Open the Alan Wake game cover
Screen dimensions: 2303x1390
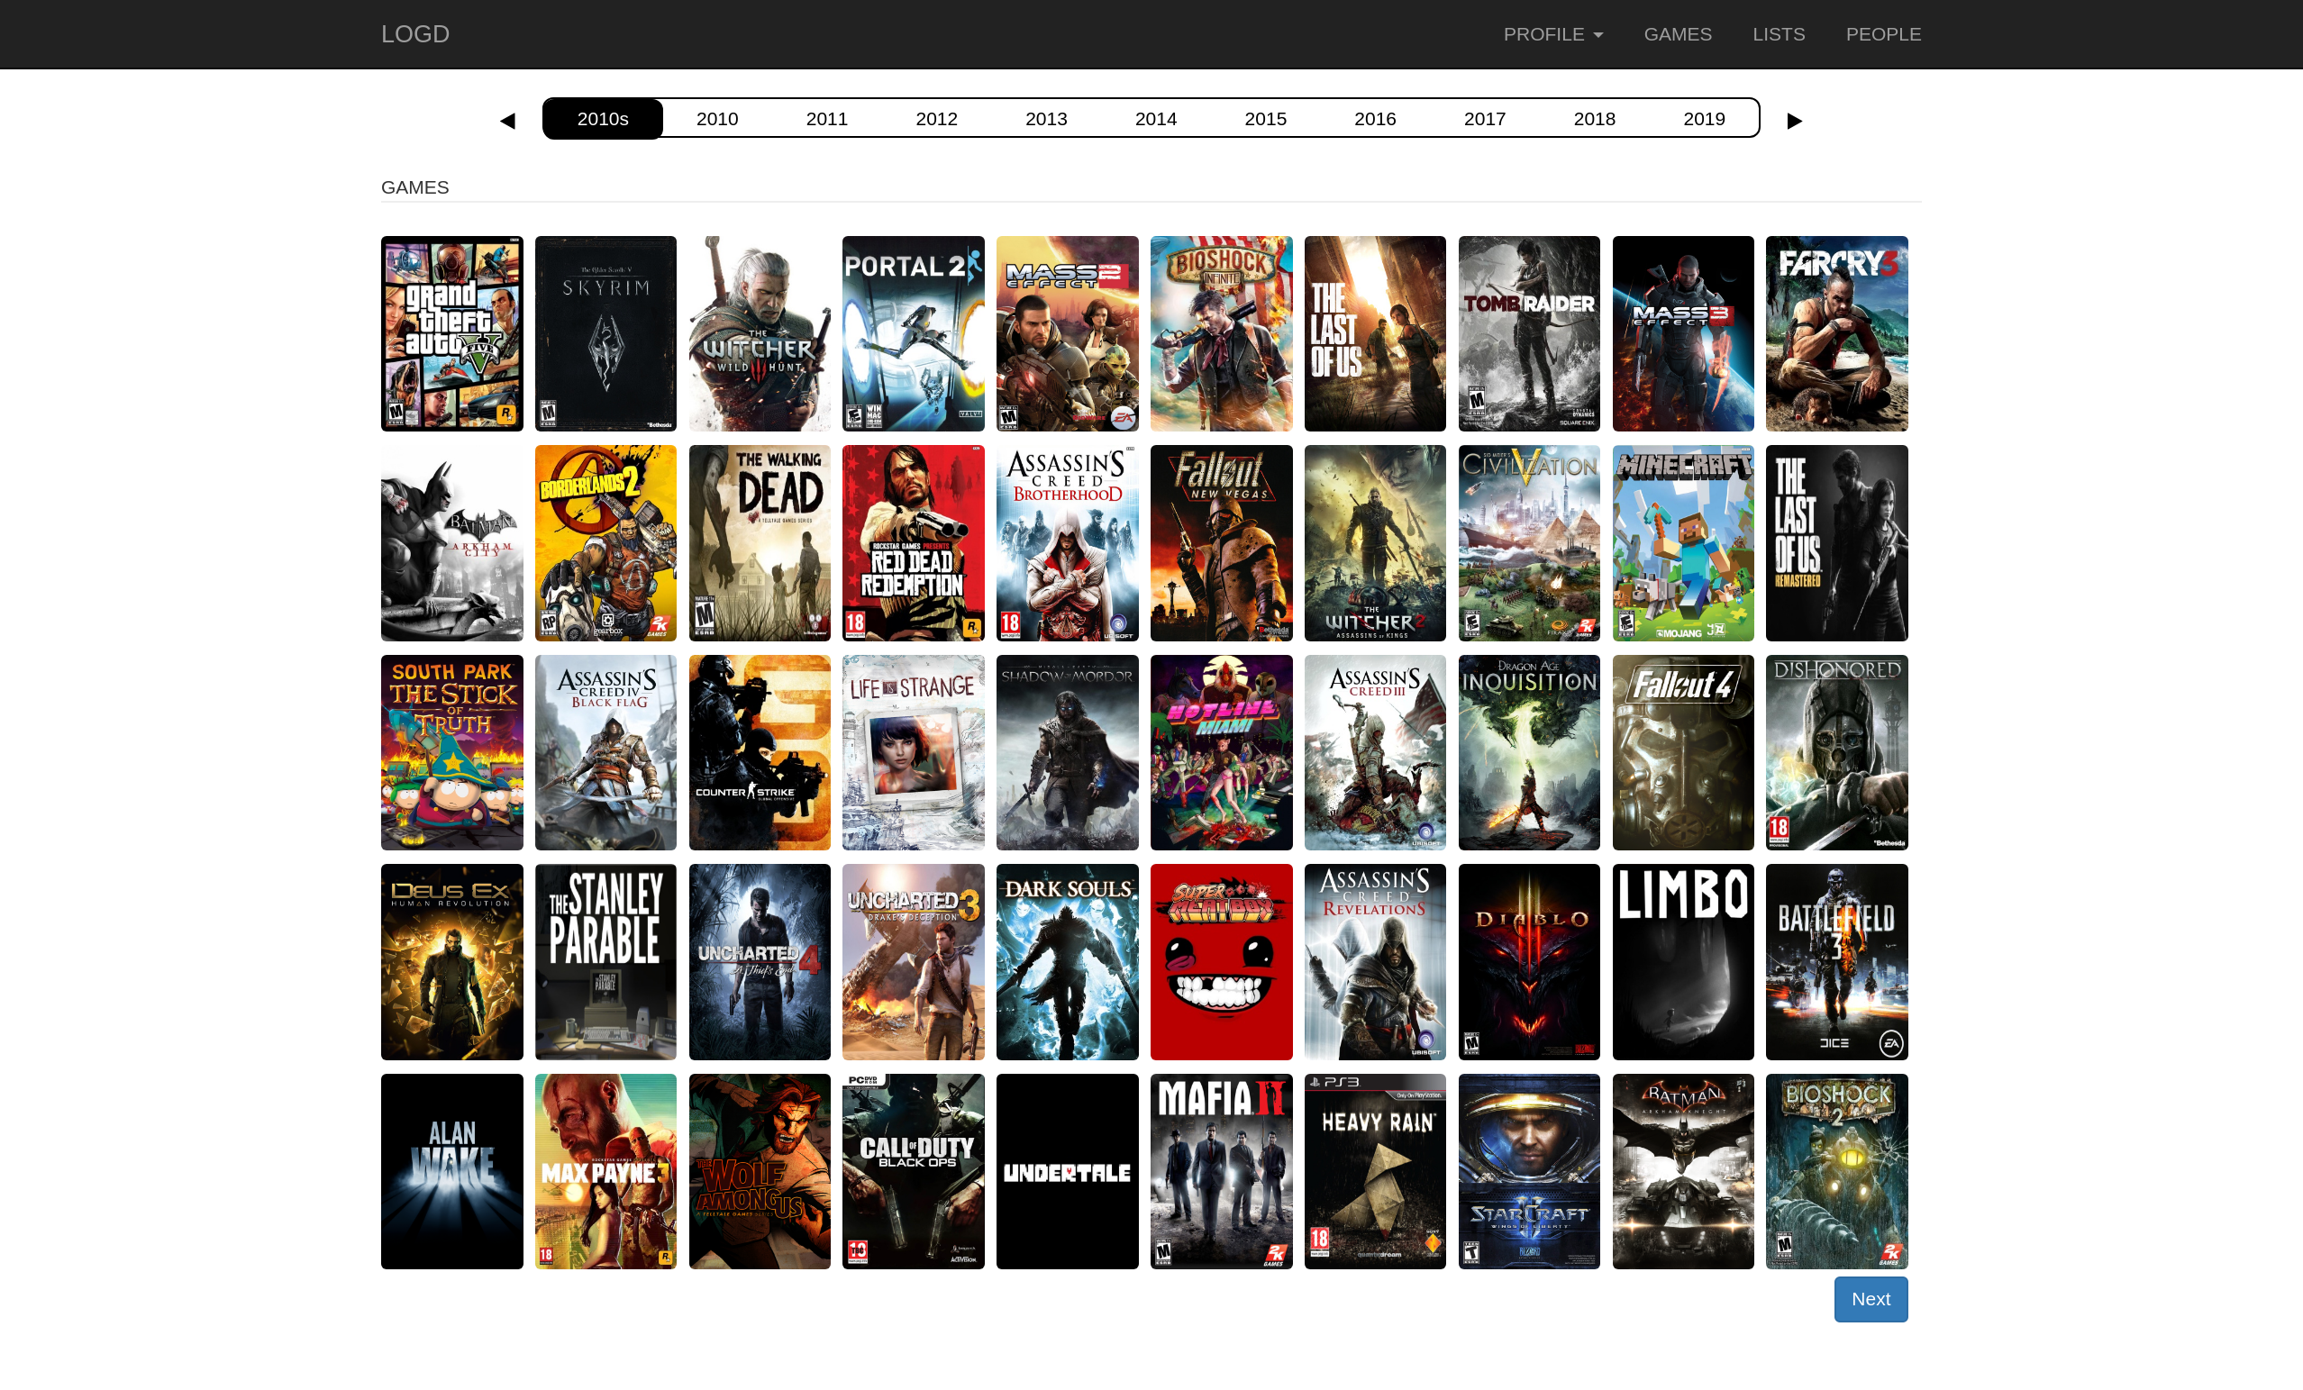[x=451, y=1171]
